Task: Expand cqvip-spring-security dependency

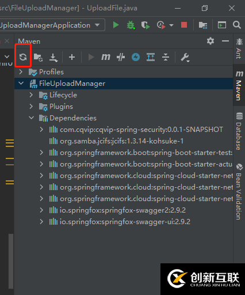Action: tap(41, 130)
